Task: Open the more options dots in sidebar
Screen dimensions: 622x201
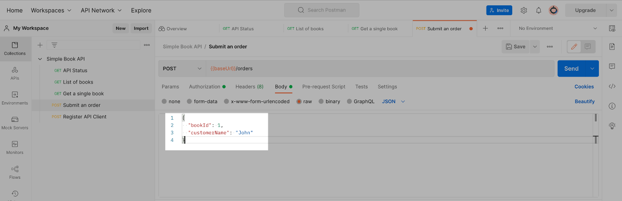Action: click(x=147, y=45)
